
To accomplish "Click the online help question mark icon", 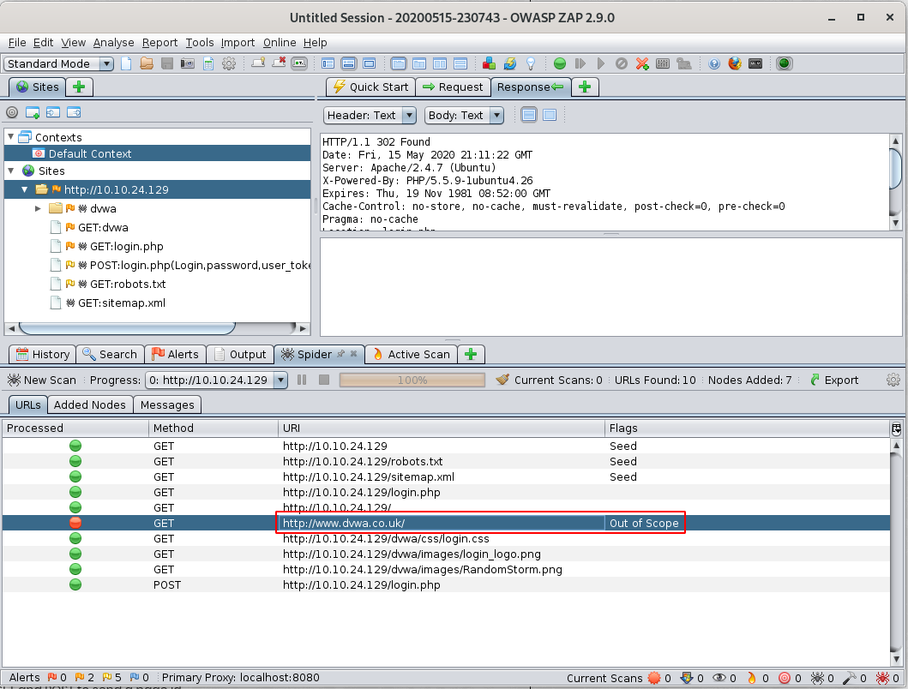I will click(x=713, y=63).
